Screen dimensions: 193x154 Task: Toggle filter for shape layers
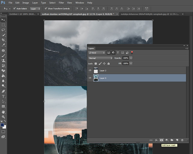(x=123, y=53)
